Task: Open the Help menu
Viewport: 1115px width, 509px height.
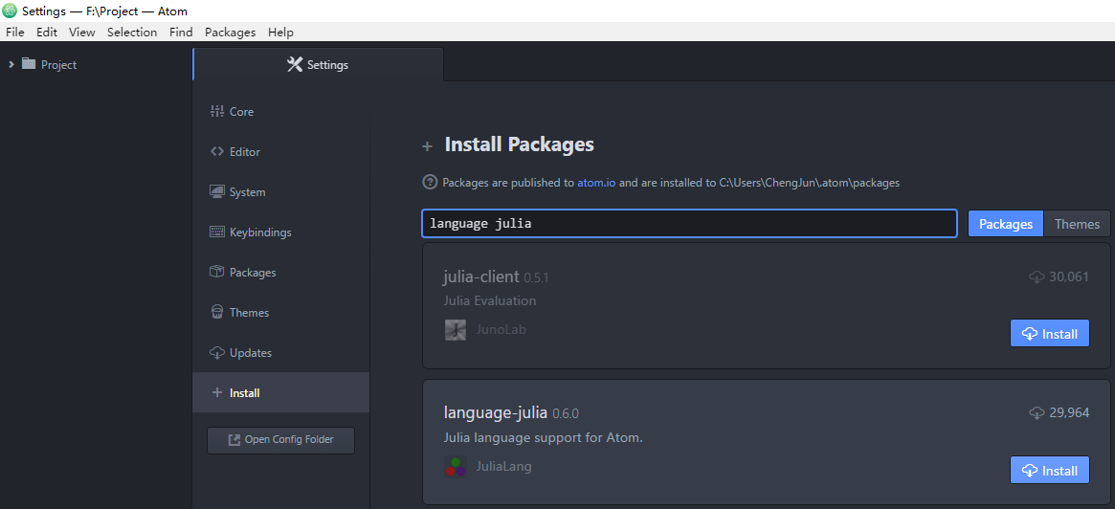Action: click(x=280, y=32)
